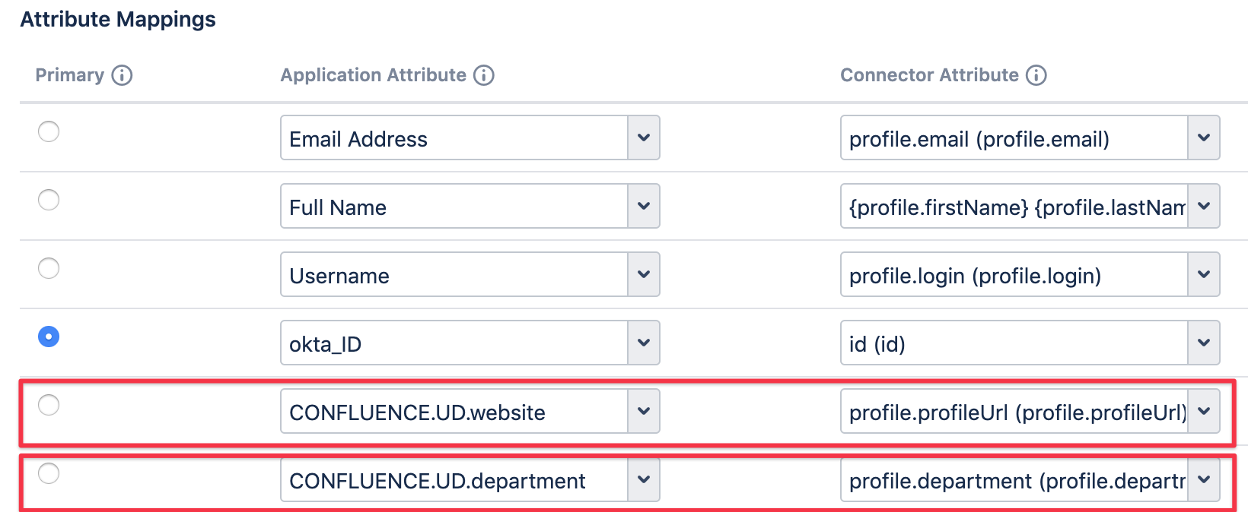Mark Username row as primary attribute
Viewport: 1248px width, 512px height.
point(49,268)
